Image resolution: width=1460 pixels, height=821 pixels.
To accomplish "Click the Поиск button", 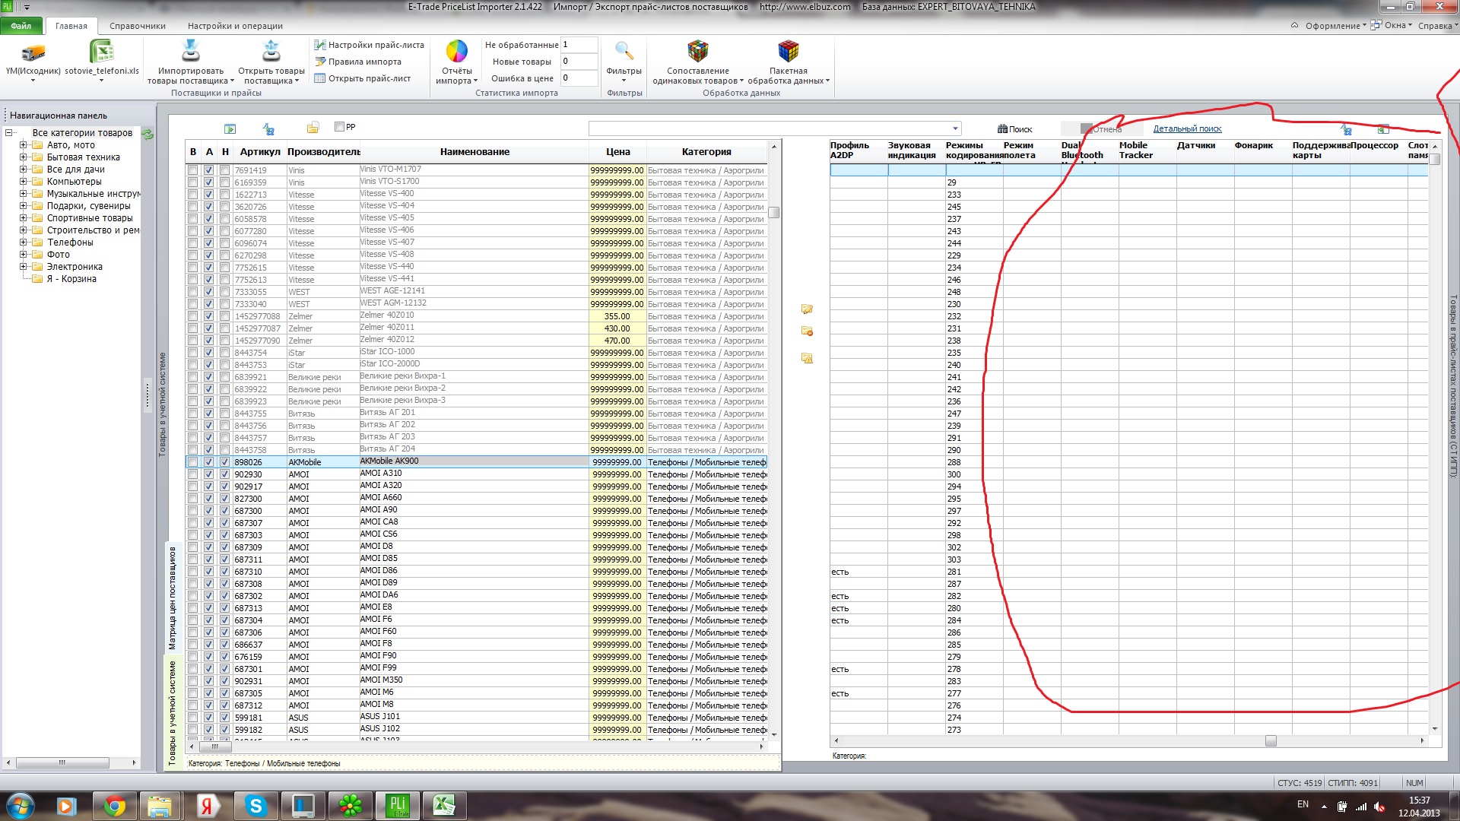I will click(x=1015, y=129).
